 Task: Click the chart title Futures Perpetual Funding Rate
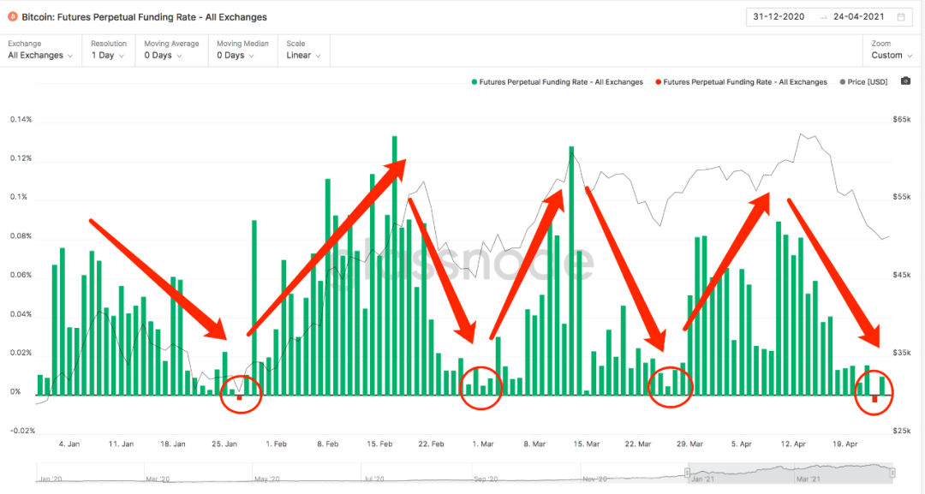pos(144,17)
